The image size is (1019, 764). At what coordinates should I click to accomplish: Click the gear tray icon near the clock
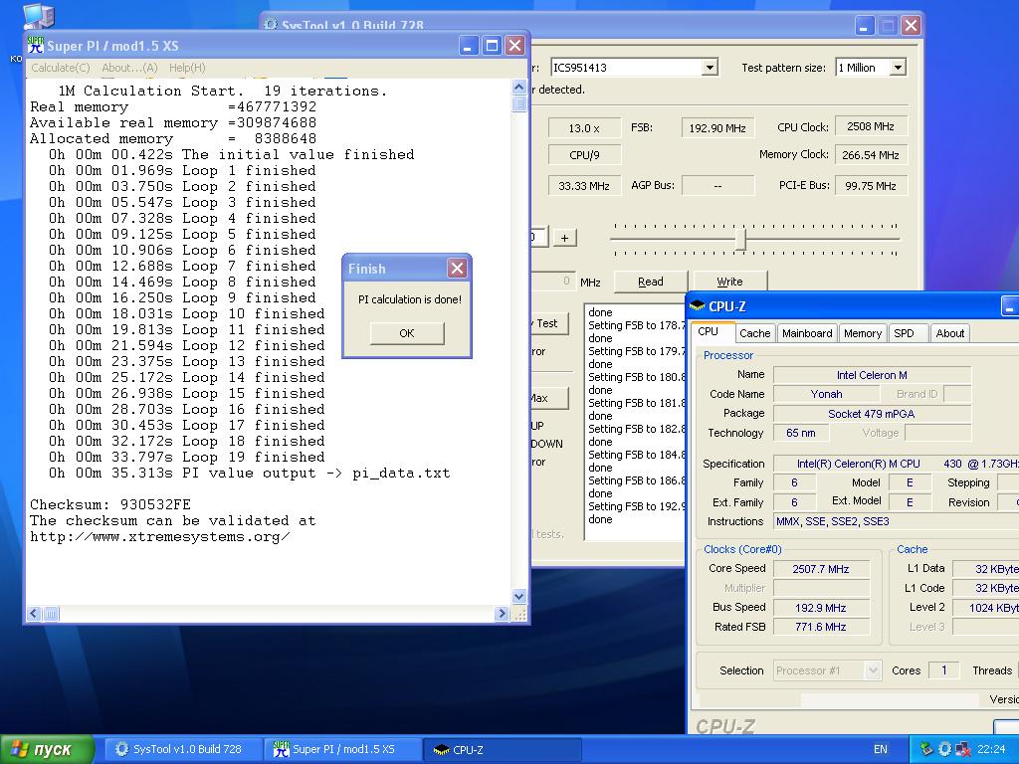coord(945,749)
